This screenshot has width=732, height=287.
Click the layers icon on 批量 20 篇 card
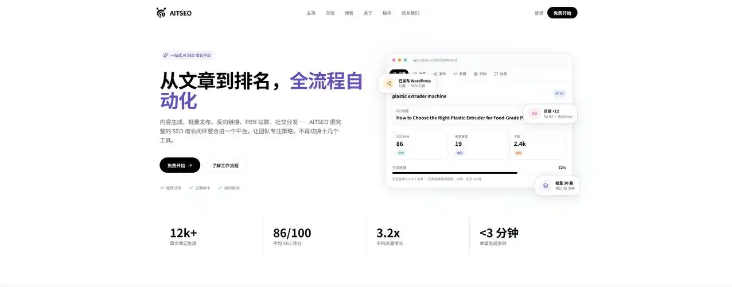click(x=546, y=185)
